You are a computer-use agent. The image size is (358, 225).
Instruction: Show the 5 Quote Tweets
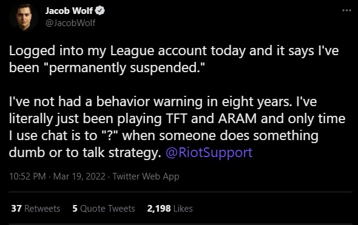(x=104, y=209)
